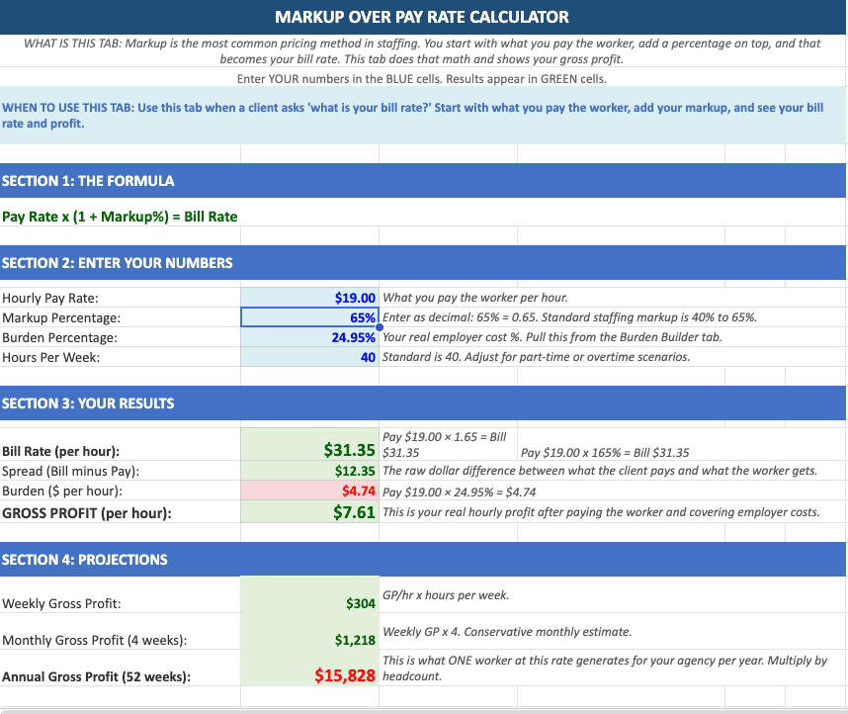Viewport: 848px width, 714px height.
Task: Click the Spread result $12.35
Action: click(310, 471)
